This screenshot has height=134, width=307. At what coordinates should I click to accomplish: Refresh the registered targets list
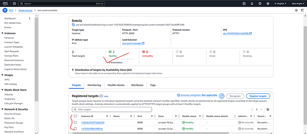[222, 96]
